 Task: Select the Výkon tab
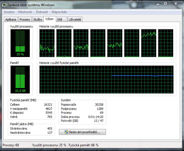click(49, 19)
